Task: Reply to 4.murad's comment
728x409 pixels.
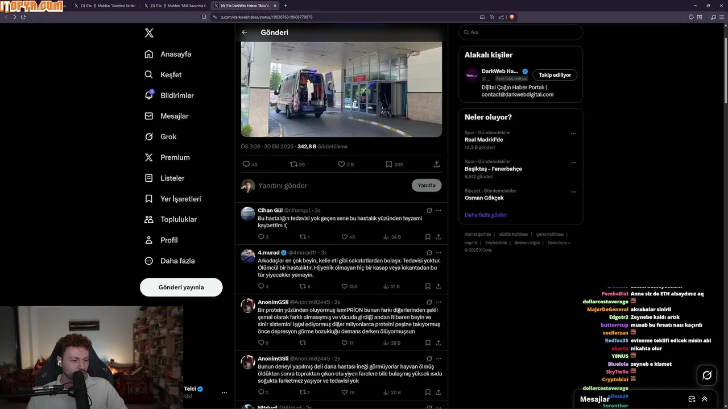Action: [x=261, y=286]
